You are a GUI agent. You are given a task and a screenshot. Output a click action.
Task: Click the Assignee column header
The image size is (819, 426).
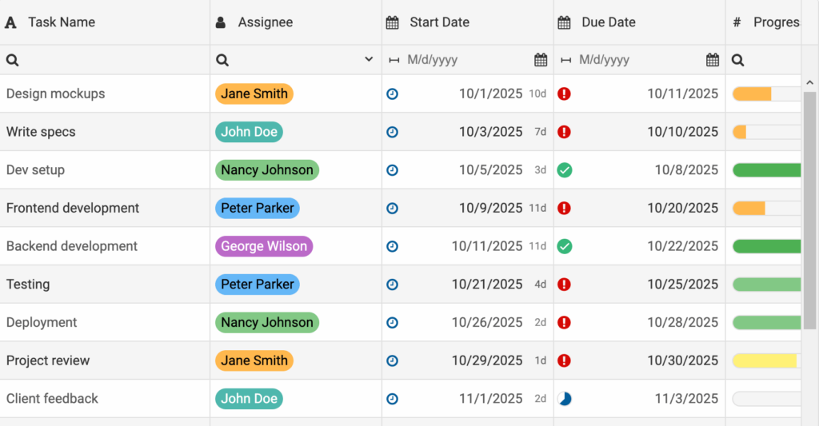click(265, 22)
